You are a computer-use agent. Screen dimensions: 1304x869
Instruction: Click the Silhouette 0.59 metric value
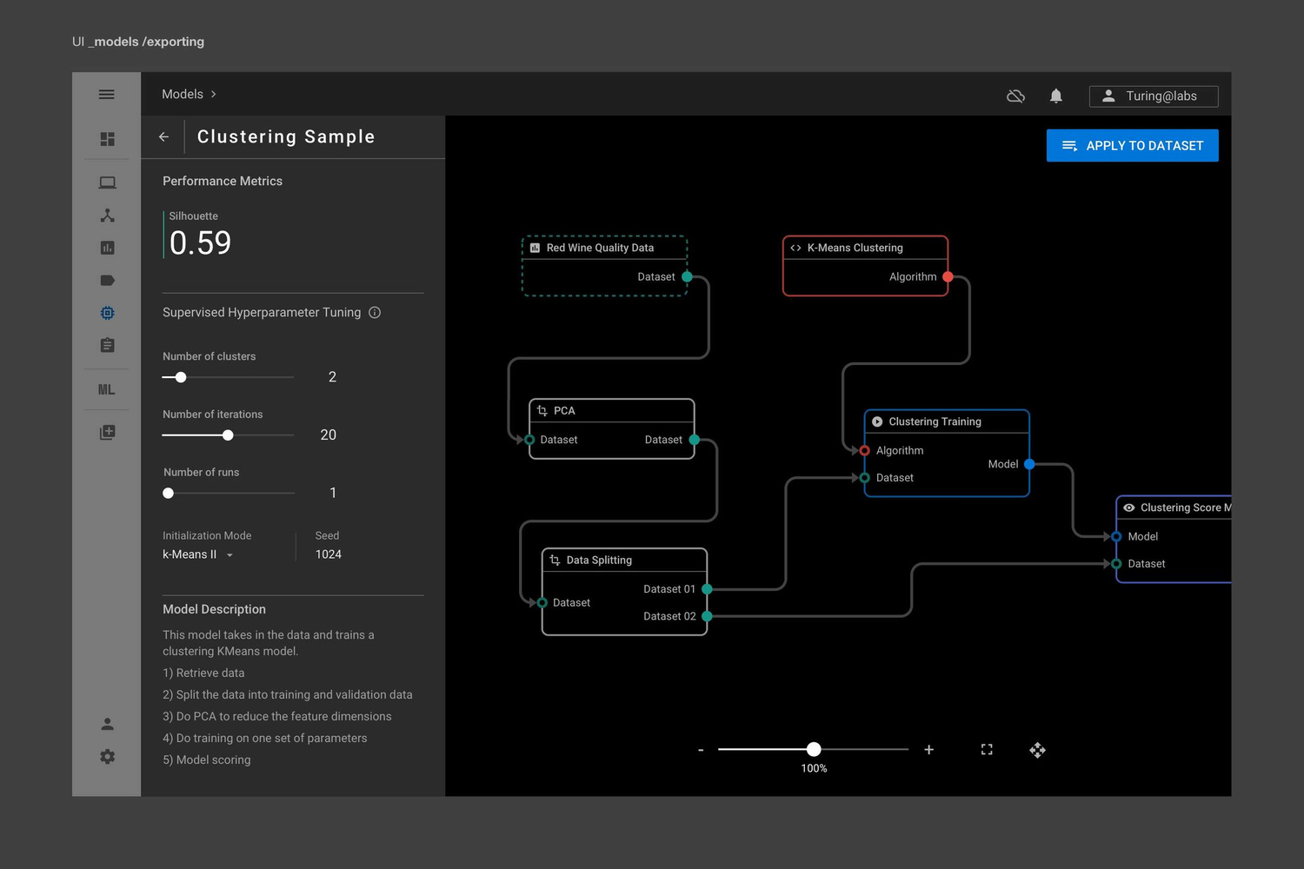point(200,243)
